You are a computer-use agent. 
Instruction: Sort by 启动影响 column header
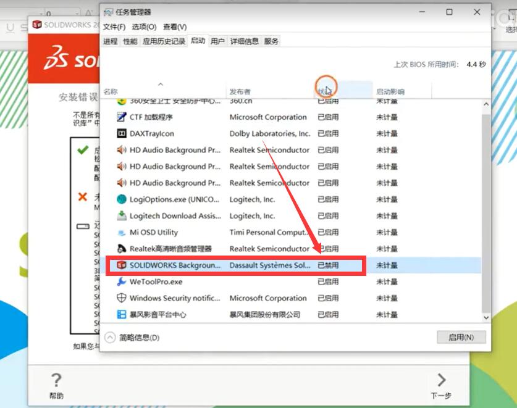pyautogui.click(x=390, y=91)
